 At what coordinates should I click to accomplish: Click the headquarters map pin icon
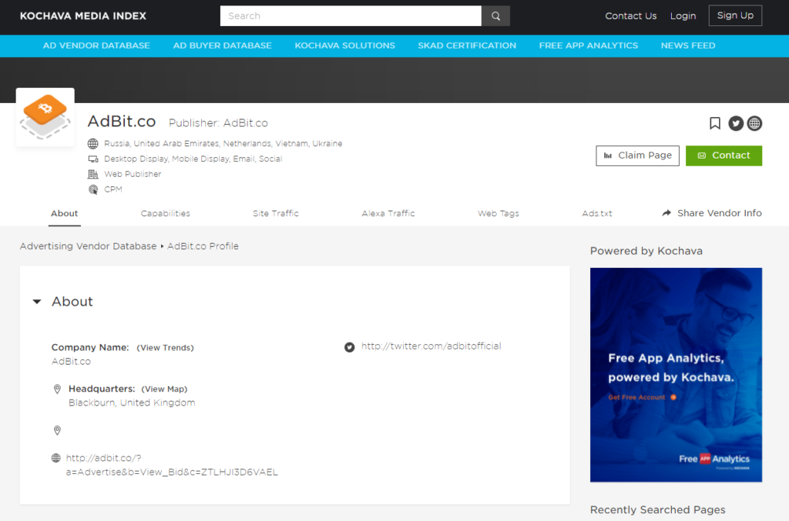click(57, 389)
